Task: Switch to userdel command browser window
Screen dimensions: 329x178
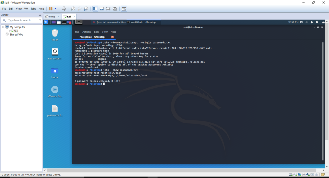Action: tap(109, 22)
